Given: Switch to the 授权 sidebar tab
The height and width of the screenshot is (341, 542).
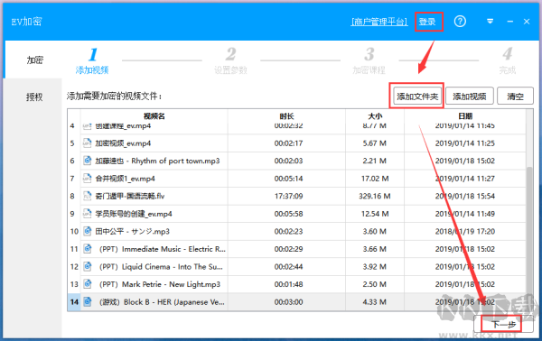Looking at the screenshot, I should click(x=33, y=97).
